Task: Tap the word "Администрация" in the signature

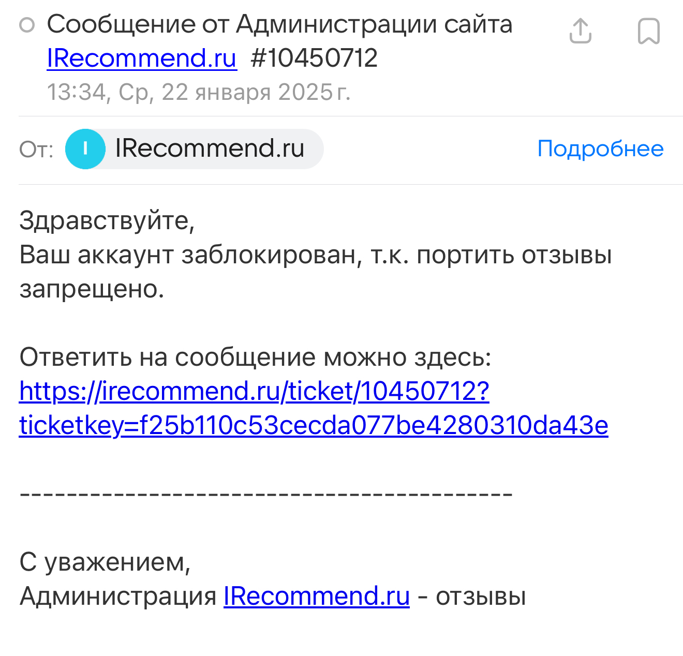Action: coord(118,596)
